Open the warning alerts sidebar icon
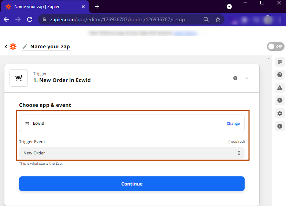 point(280,88)
